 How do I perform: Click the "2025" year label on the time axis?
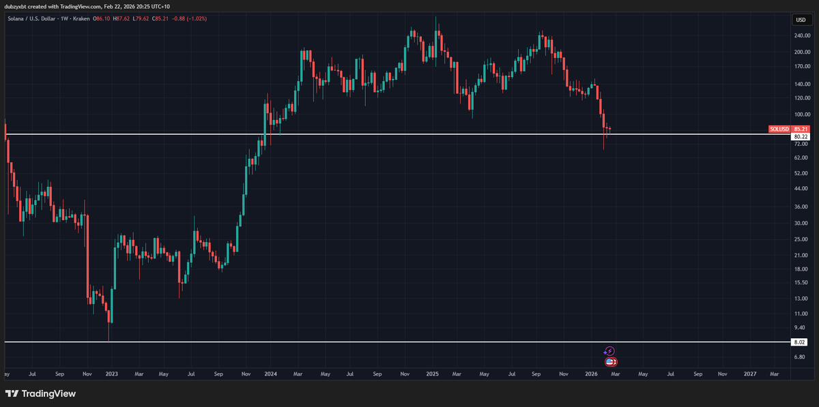point(433,374)
